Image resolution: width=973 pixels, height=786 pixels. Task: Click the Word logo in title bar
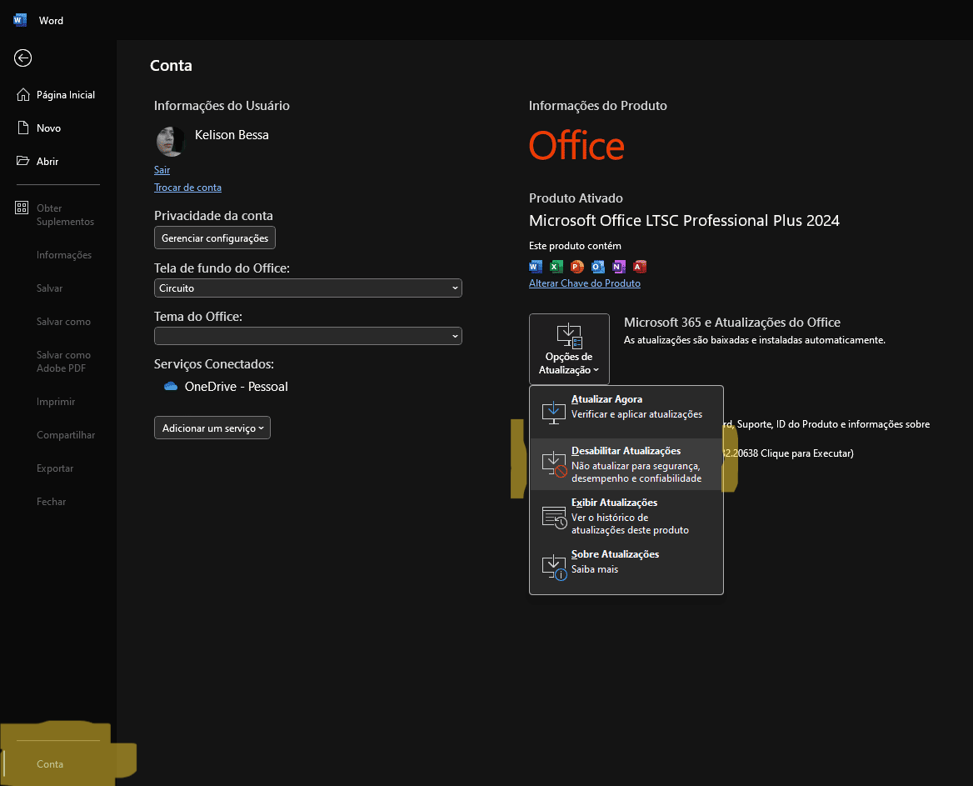[x=20, y=20]
